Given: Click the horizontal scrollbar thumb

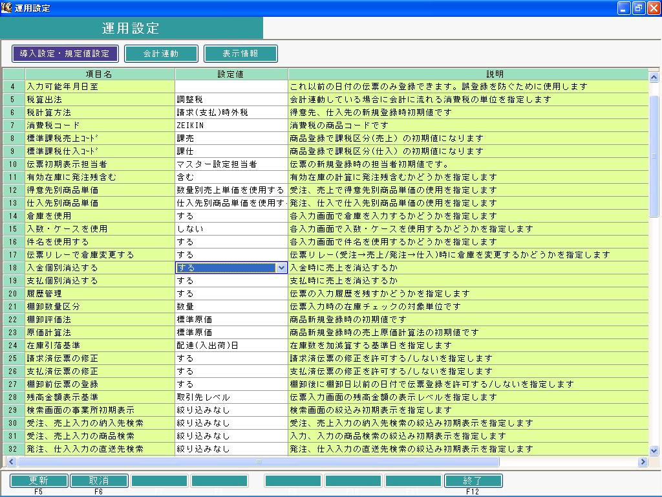Looking at the screenshot, I should pos(259,461).
